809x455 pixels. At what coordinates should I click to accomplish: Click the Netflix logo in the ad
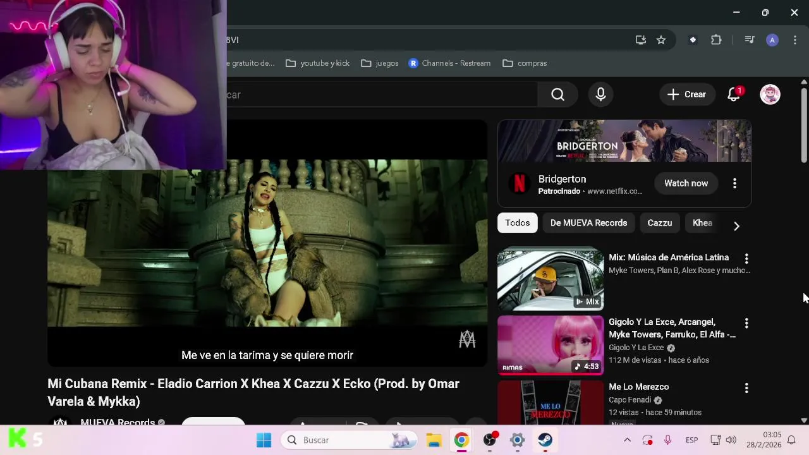(x=519, y=183)
